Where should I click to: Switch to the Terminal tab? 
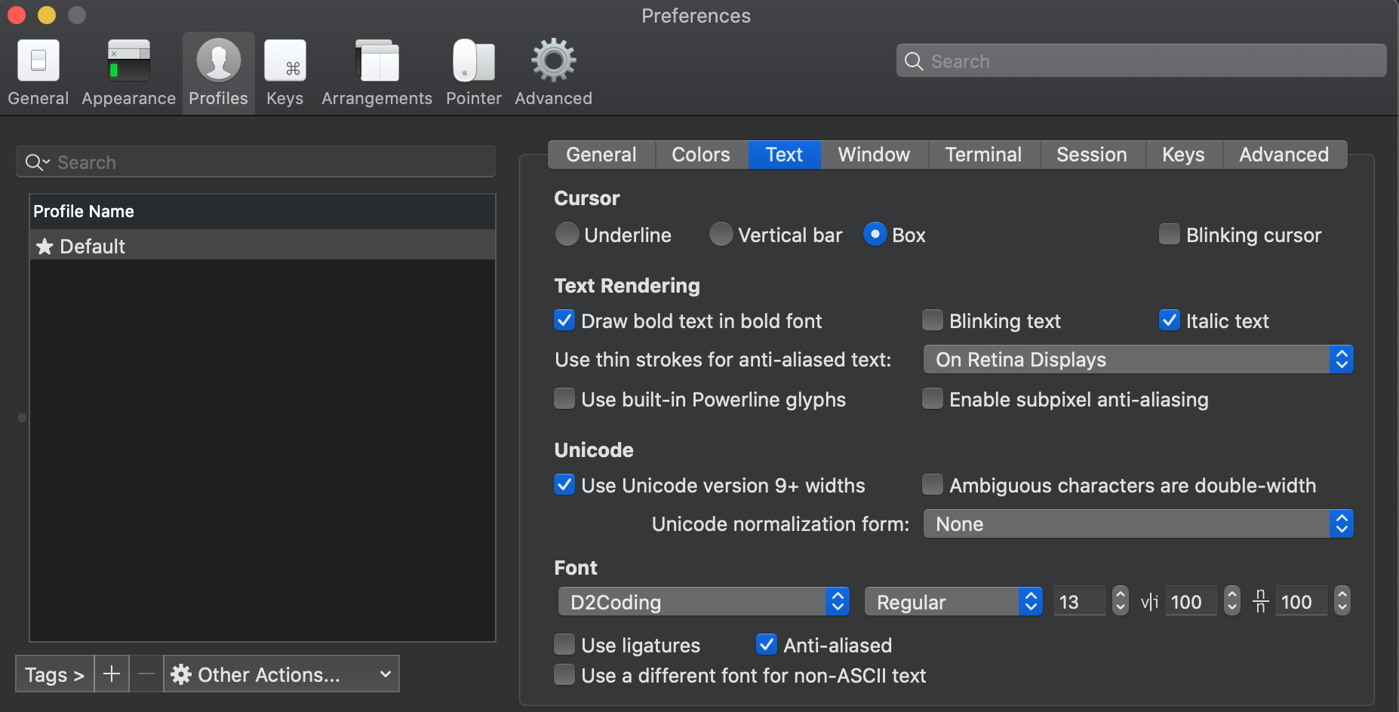click(x=983, y=155)
